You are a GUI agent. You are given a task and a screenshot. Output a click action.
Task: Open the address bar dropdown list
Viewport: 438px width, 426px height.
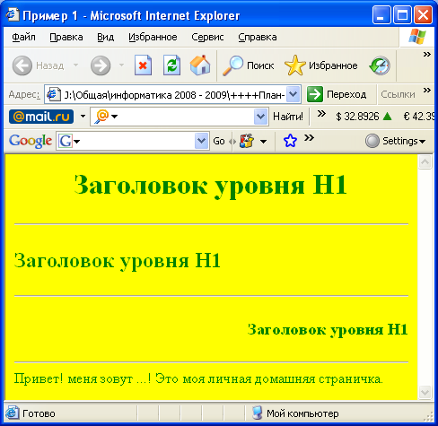point(293,94)
